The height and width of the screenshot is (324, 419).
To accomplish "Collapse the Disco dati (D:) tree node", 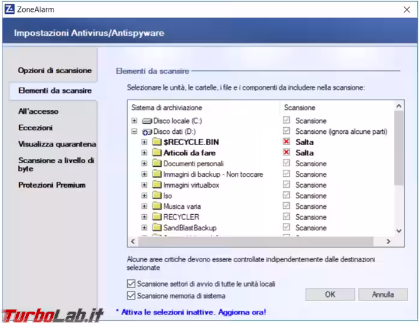I will click(x=134, y=131).
